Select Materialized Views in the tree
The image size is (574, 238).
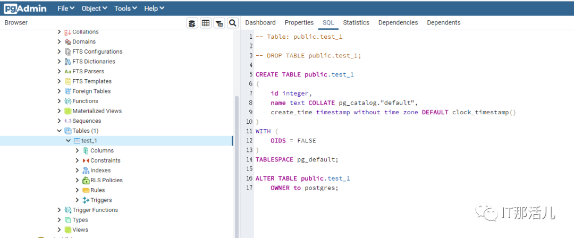point(97,111)
